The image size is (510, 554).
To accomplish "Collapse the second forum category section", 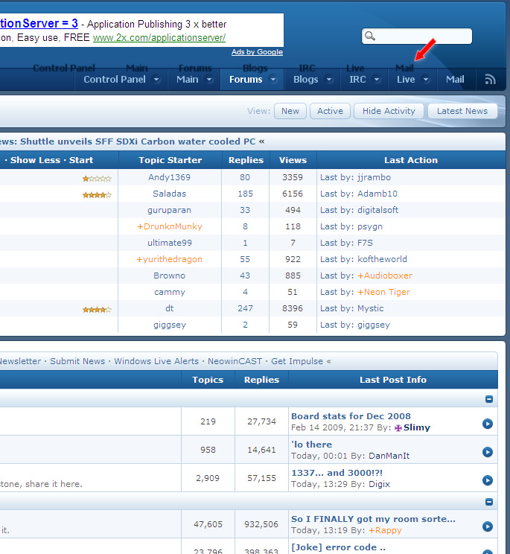I will click(x=489, y=502).
